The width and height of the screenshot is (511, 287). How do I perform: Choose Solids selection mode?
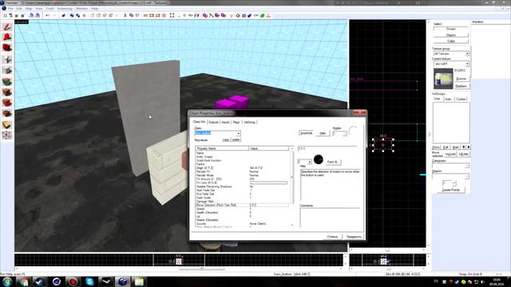pyautogui.click(x=451, y=41)
